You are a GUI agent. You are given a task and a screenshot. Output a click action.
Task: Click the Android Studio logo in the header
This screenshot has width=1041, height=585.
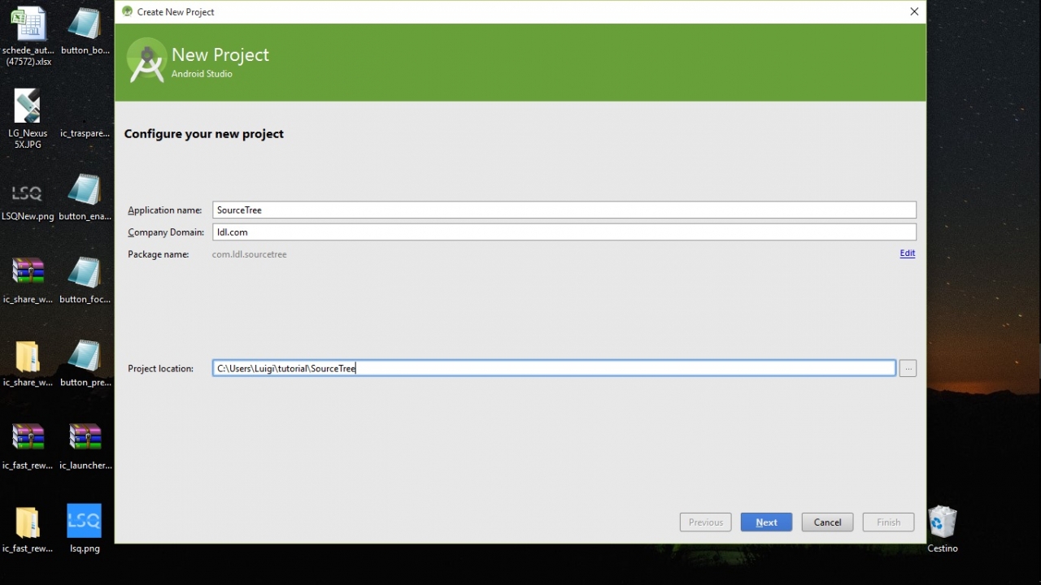click(x=147, y=62)
